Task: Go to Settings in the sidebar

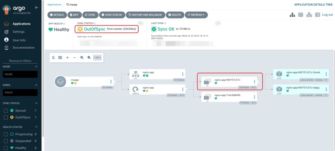Action: point(18,32)
